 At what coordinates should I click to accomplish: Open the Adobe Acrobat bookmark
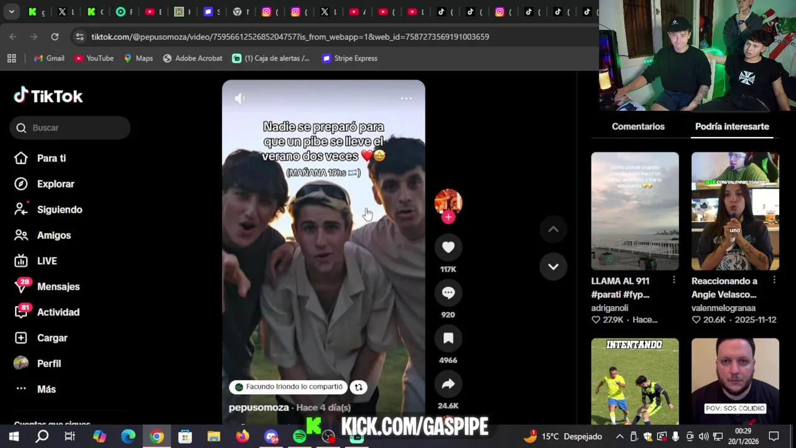[192, 58]
